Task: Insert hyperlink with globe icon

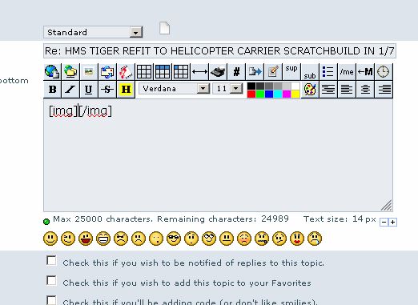Action: [52, 71]
